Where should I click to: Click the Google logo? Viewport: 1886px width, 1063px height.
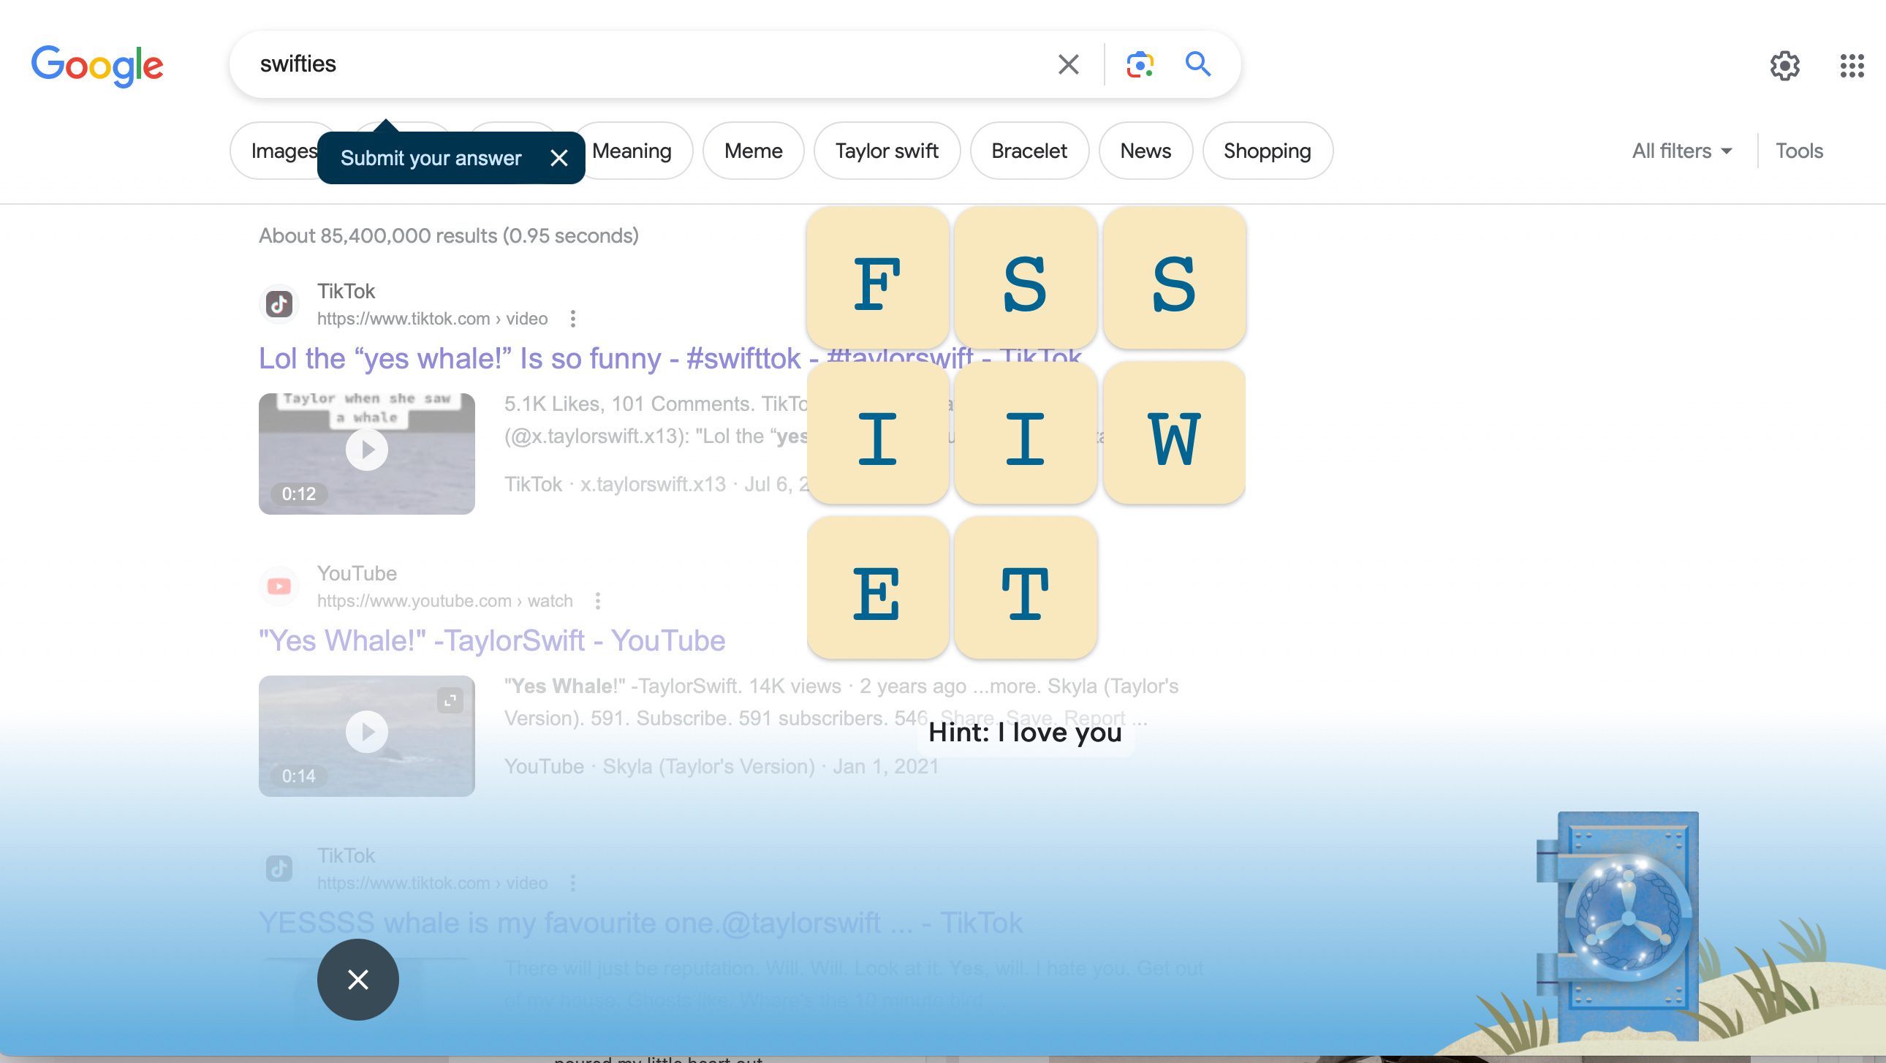tap(97, 66)
